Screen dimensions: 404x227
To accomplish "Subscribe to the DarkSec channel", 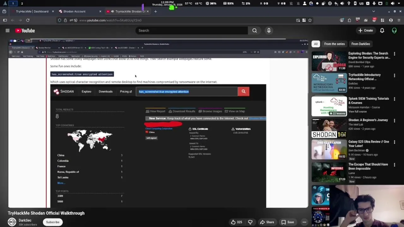I will (x=53, y=222).
